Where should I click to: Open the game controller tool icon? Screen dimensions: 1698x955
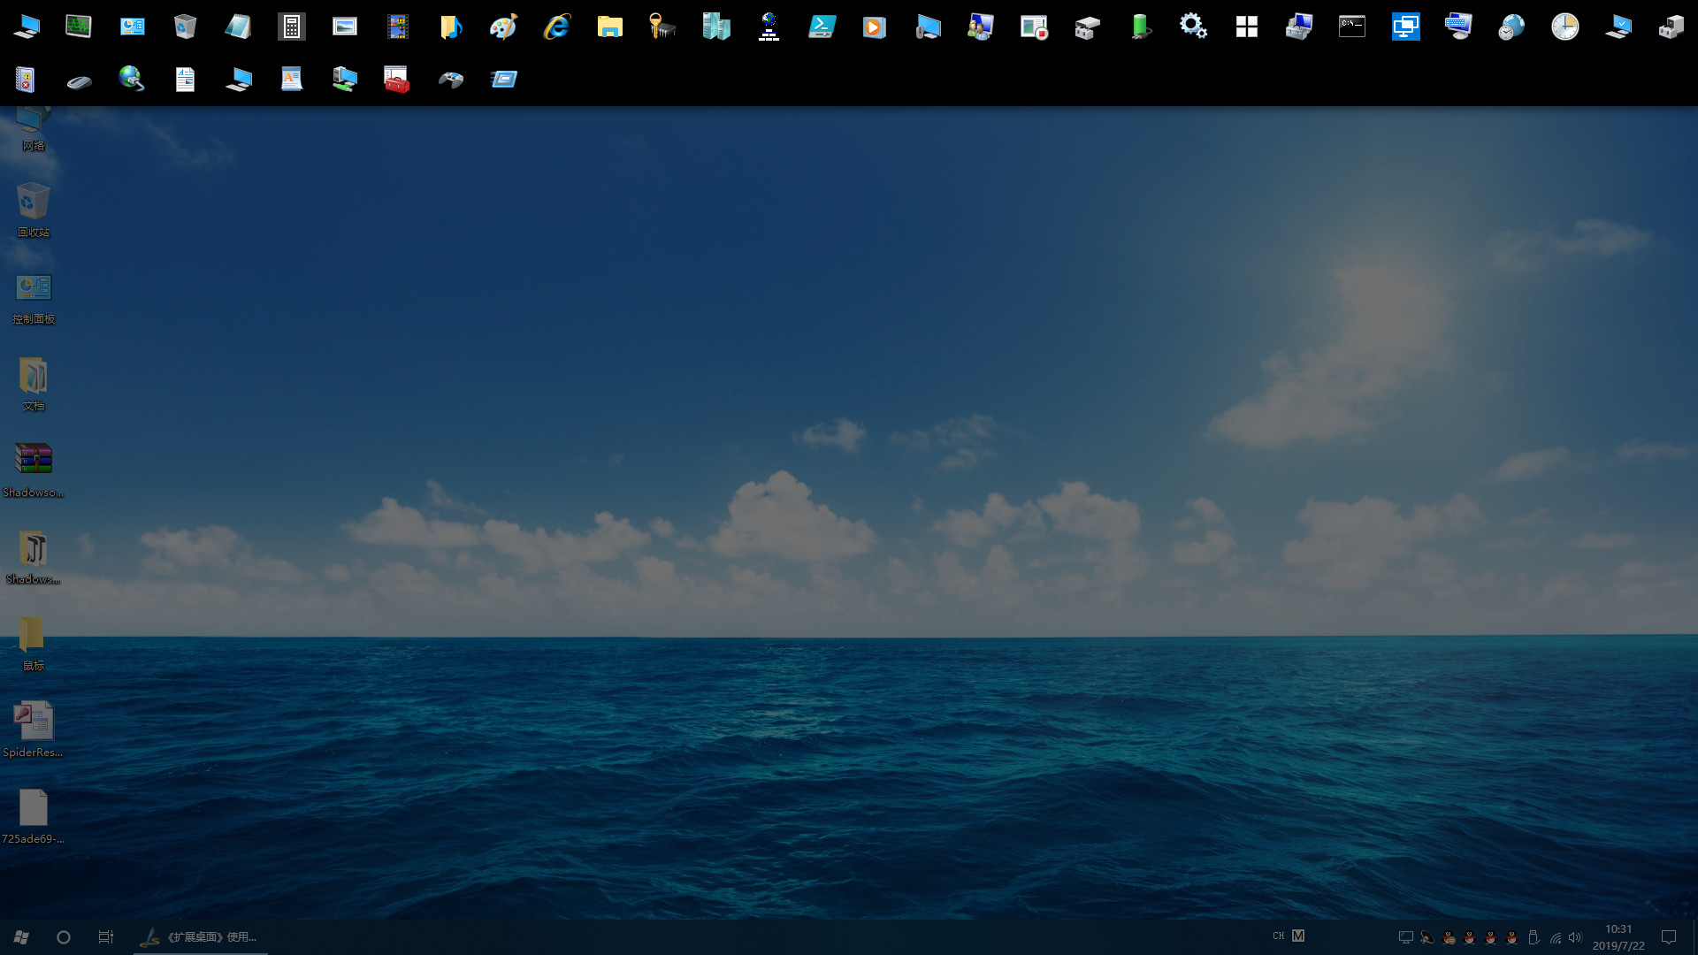[x=451, y=79]
